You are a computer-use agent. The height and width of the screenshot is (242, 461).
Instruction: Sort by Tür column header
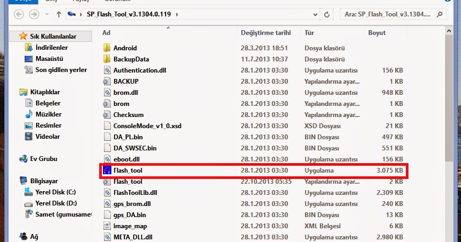pos(309,32)
